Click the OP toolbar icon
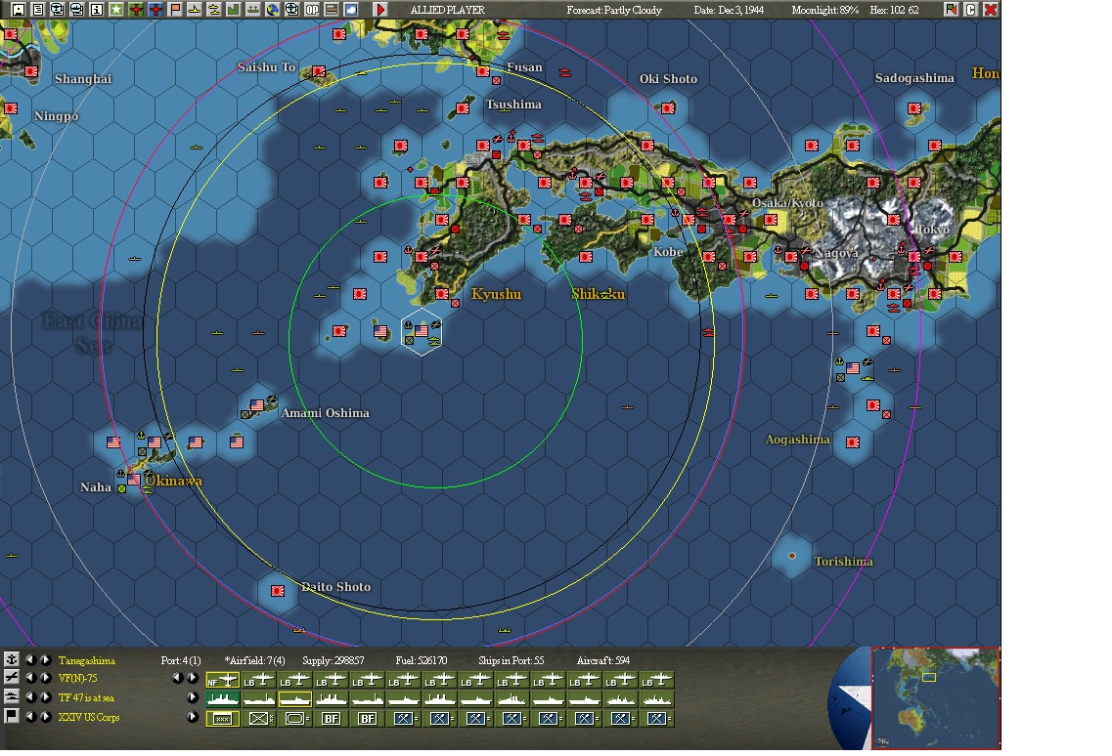The image size is (1112, 756). click(311, 10)
